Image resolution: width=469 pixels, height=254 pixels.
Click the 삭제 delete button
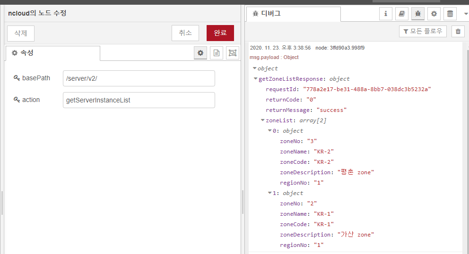[x=21, y=33]
